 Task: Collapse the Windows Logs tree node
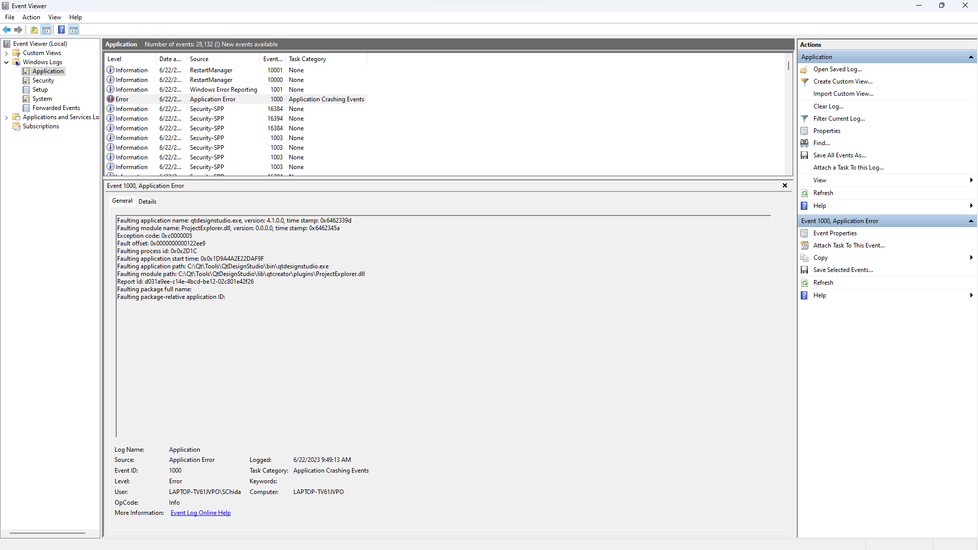click(6, 62)
